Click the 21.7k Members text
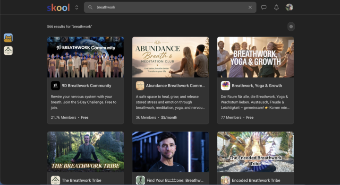The height and width of the screenshot is (185, 340). (63, 117)
